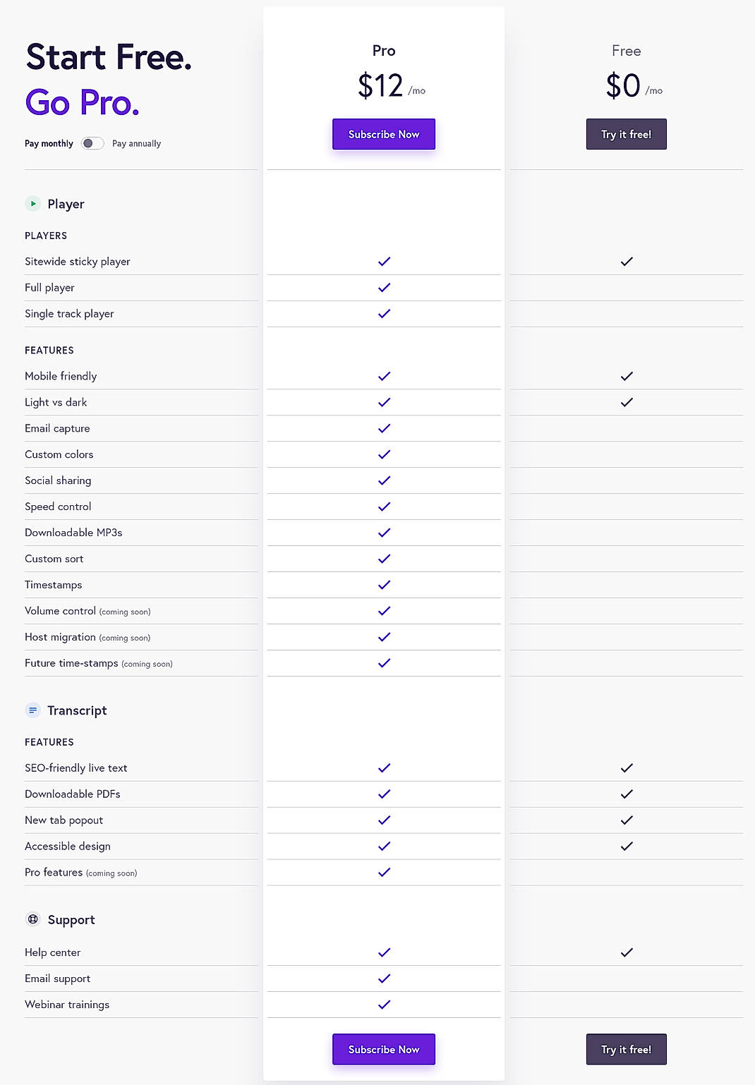
Task: Click the Free checkmark for Help center
Action: 626,952
